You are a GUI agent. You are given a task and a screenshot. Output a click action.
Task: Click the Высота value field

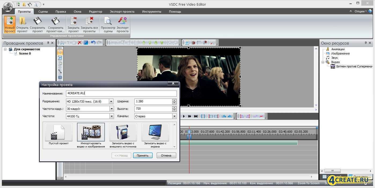coord(153,109)
